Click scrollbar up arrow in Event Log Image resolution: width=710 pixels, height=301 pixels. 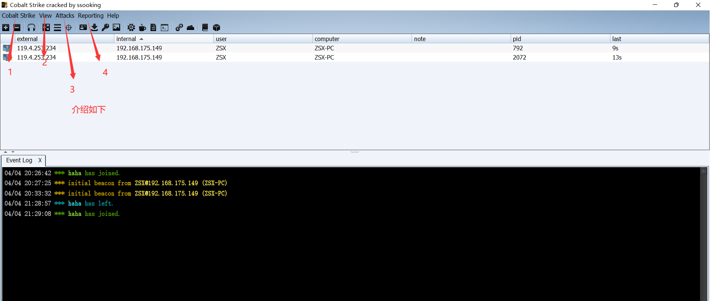[703, 171]
